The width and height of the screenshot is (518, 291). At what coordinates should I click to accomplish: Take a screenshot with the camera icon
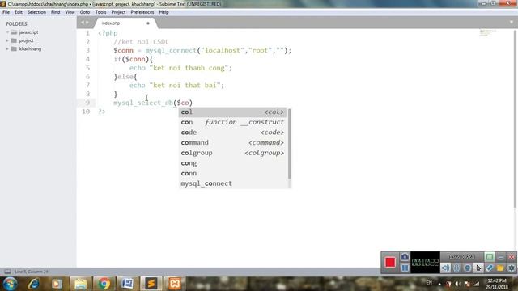coord(405,257)
